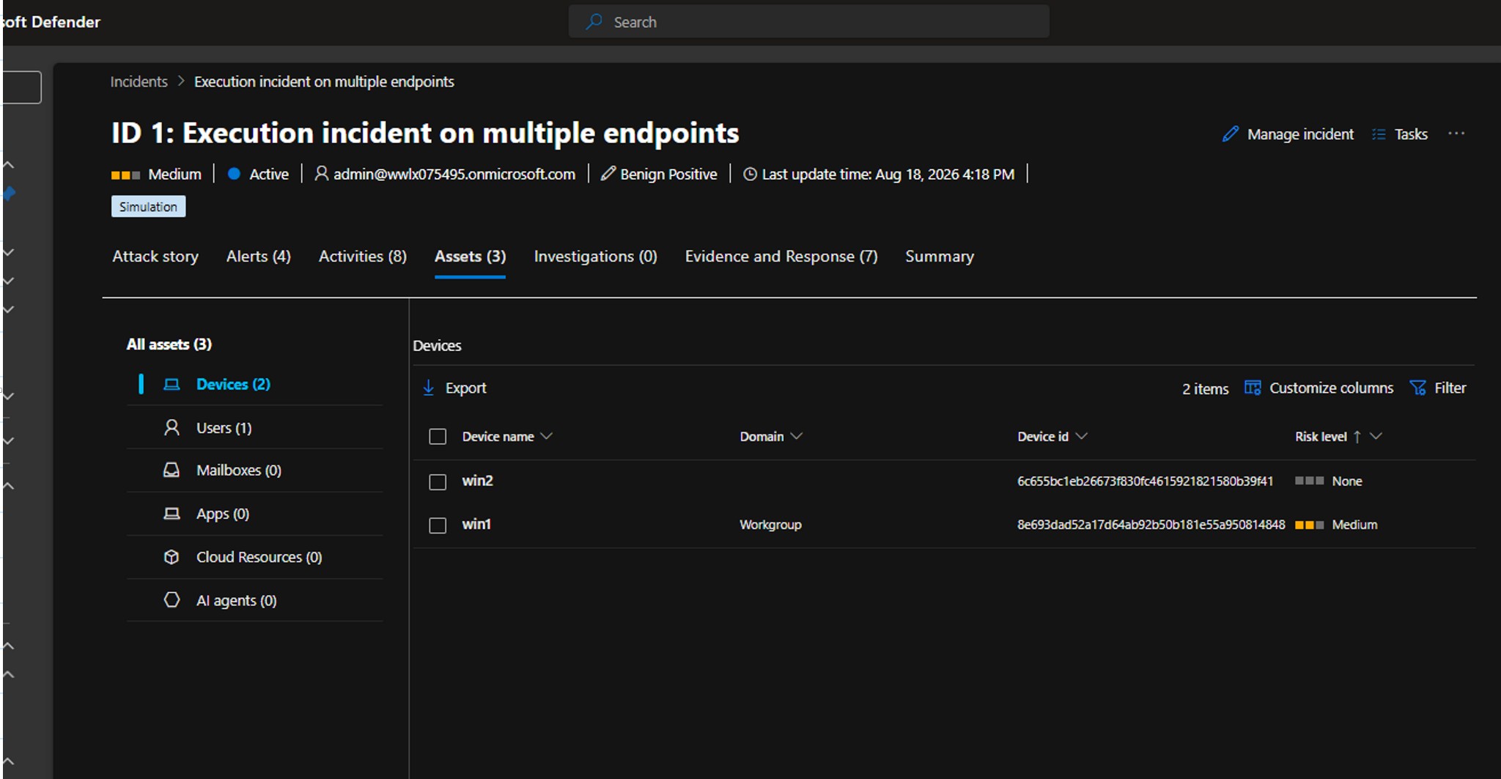This screenshot has width=1501, height=779.
Task: Open the Device id column dropdown
Action: click(x=1081, y=436)
